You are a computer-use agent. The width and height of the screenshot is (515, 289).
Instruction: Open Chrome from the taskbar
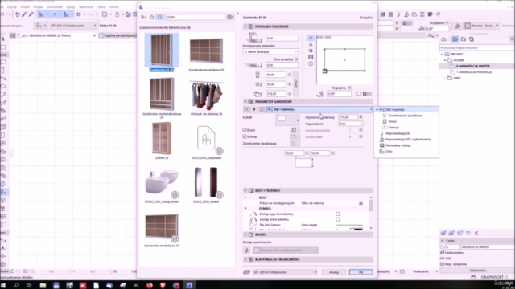click(x=176, y=286)
